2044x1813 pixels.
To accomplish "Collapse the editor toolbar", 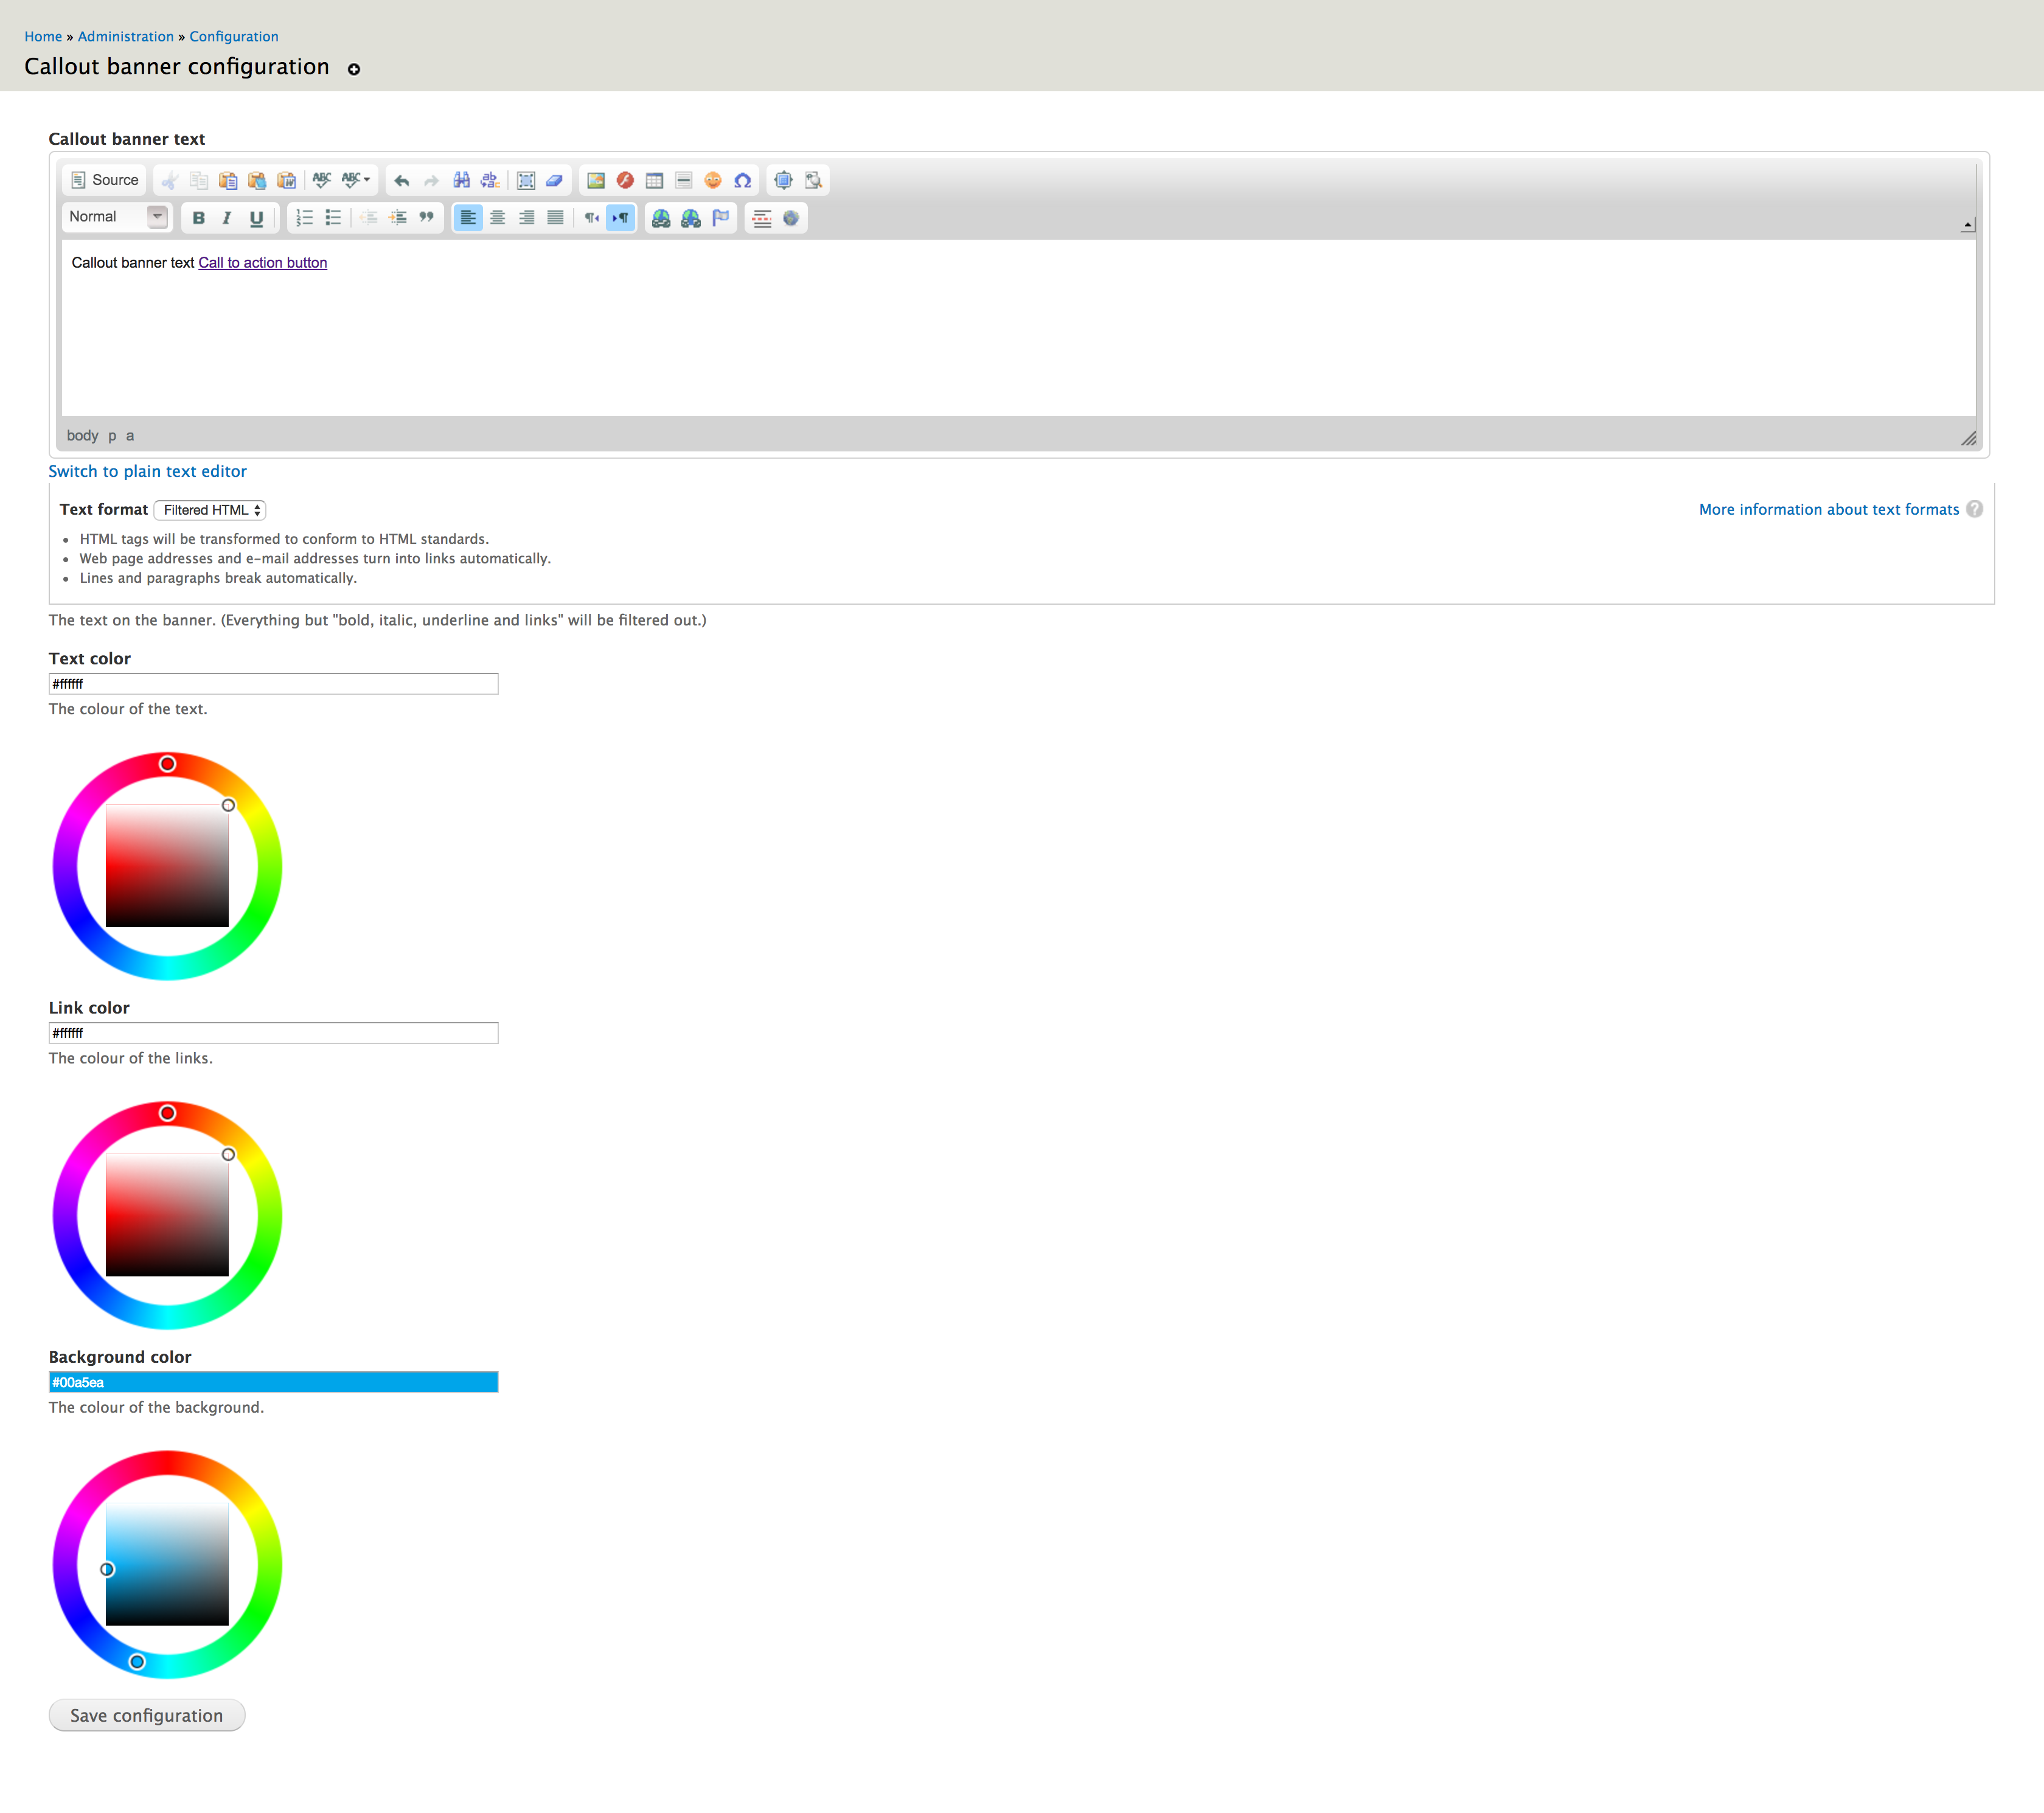I will tap(1967, 225).
